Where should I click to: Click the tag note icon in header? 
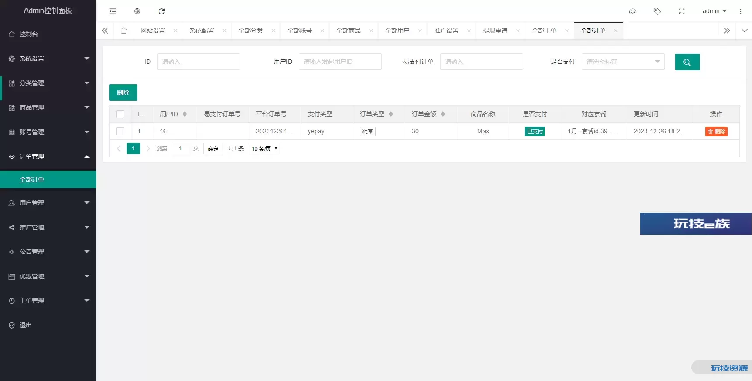657,11
